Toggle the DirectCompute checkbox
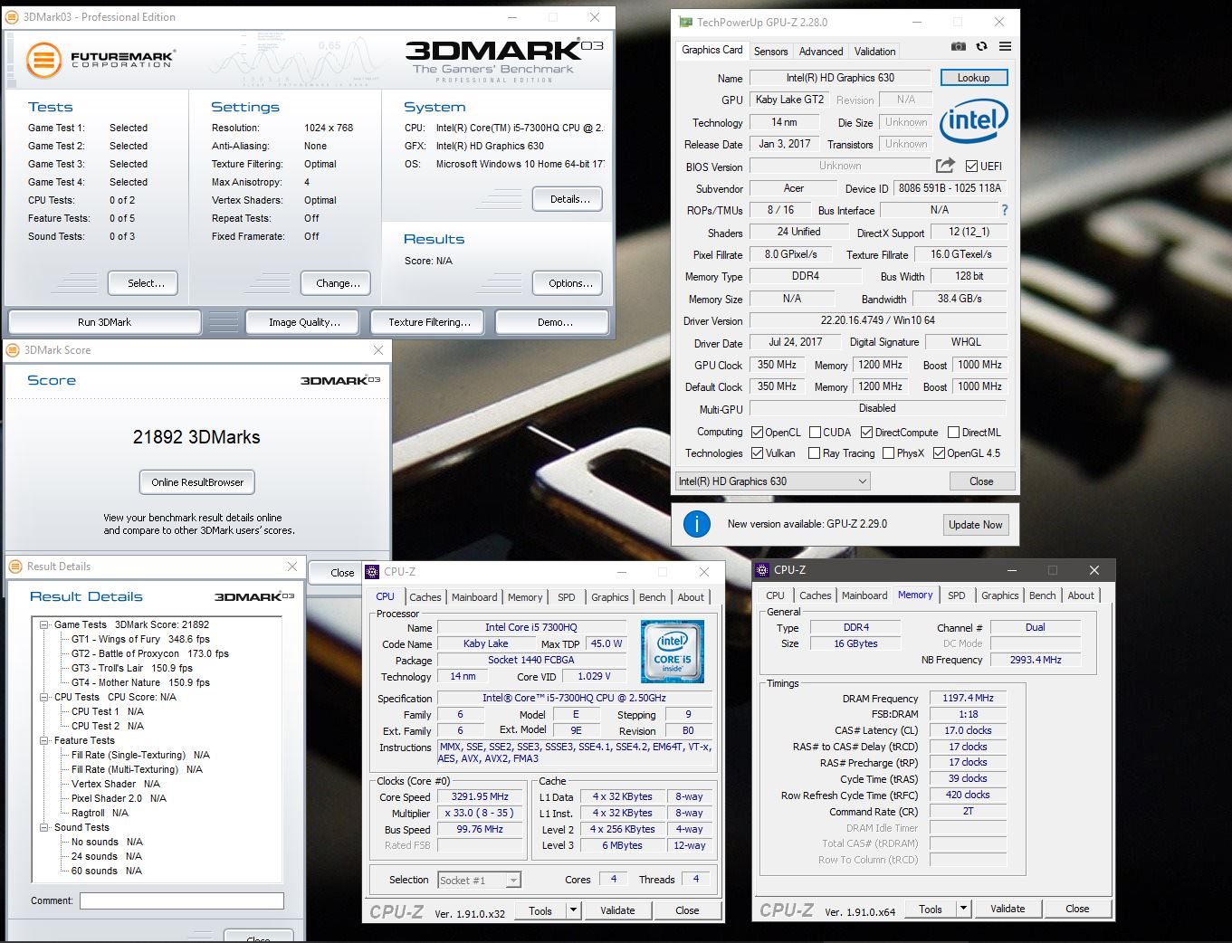 (866, 433)
